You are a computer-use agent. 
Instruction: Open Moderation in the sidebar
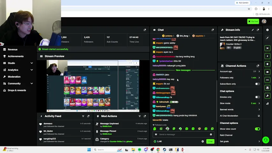pos(14,77)
